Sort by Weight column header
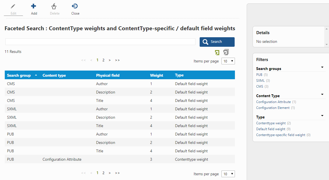 tap(157, 75)
